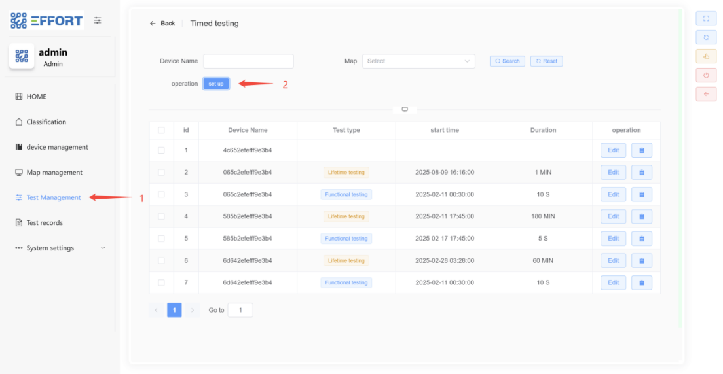
Task: Go to the next page arrow
Action: click(193, 310)
